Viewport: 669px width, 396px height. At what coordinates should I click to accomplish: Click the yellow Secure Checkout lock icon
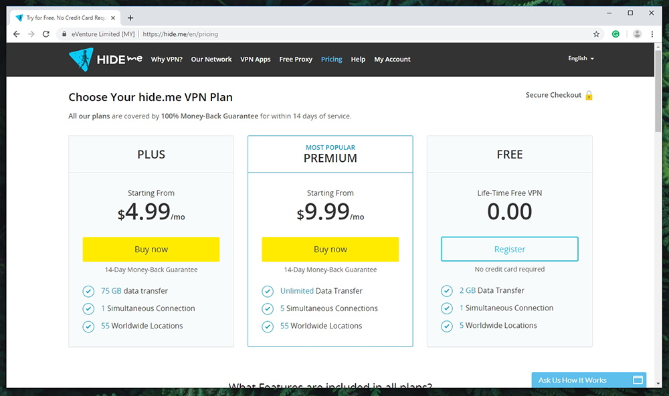(x=589, y=95)
